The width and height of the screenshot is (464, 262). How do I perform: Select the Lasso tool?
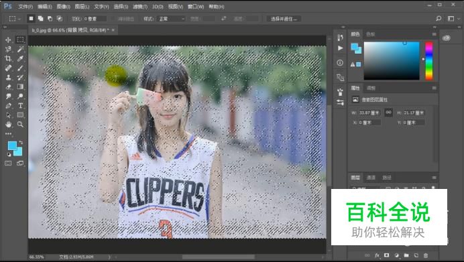tap(8, 49)
